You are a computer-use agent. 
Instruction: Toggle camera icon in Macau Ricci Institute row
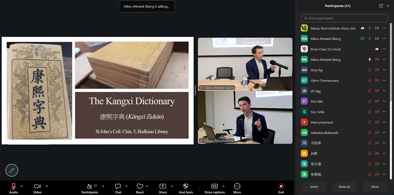click(x=377, y=28)
